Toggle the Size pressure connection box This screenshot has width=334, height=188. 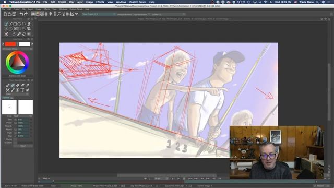coord(15,120)
